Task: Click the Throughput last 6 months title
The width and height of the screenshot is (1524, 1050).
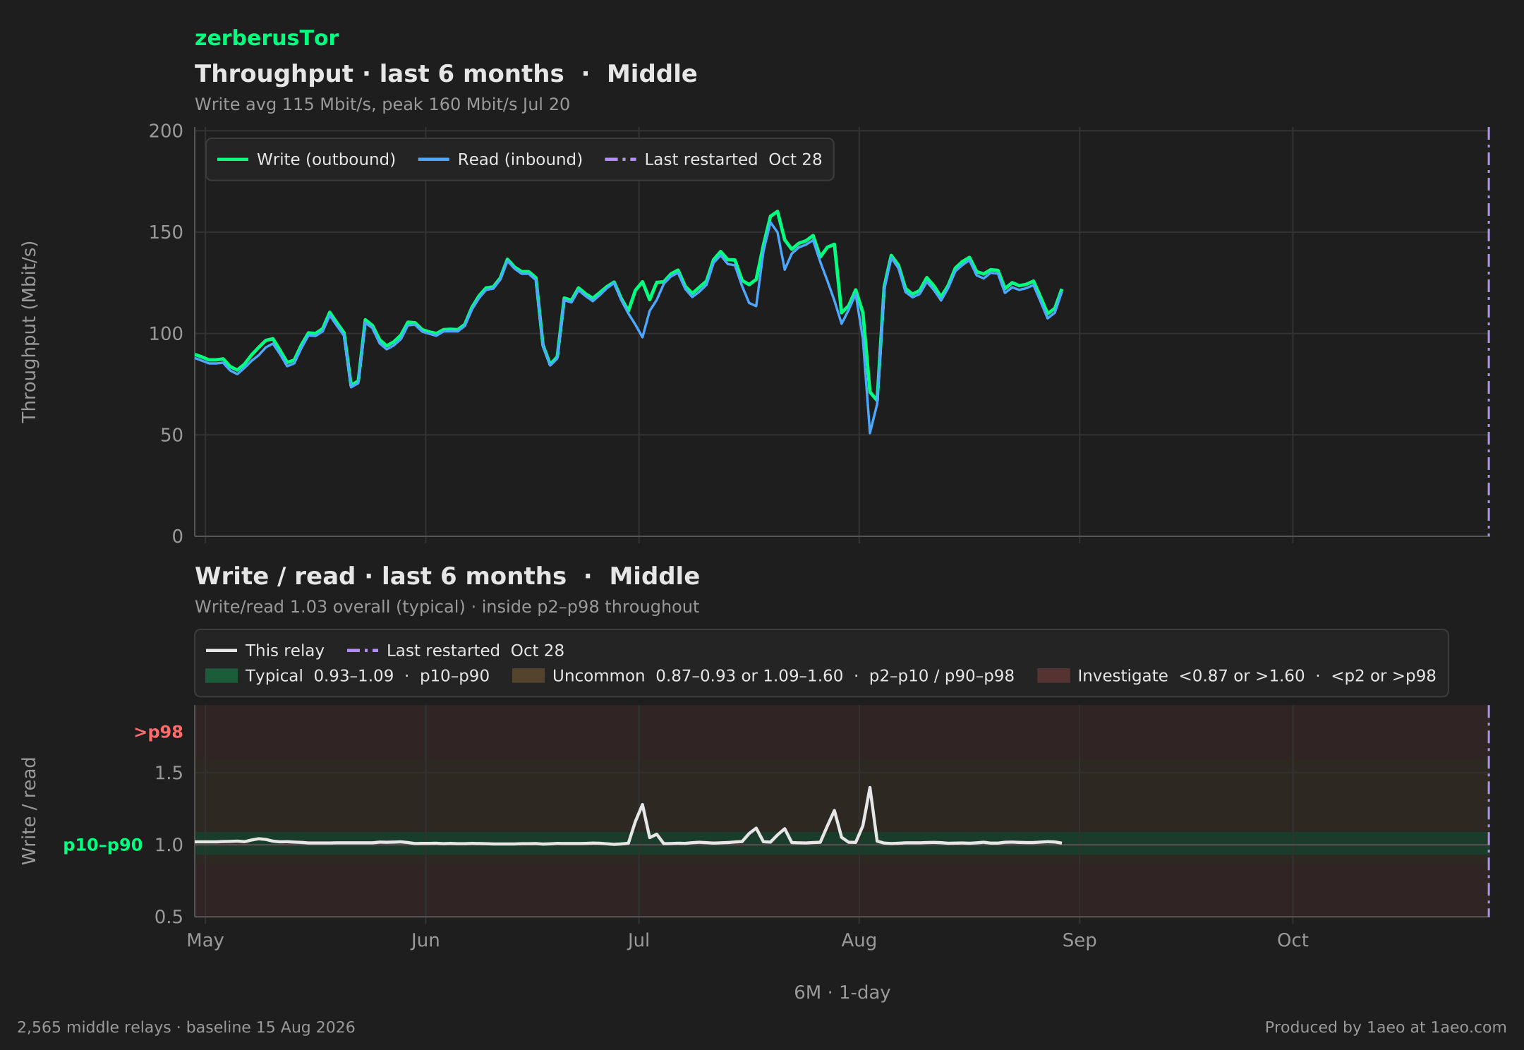Action: (x=446, y=73)
